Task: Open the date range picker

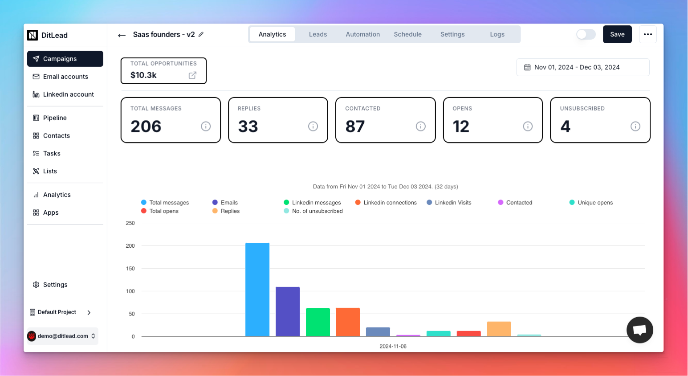Action: click(x=582, y=67)
